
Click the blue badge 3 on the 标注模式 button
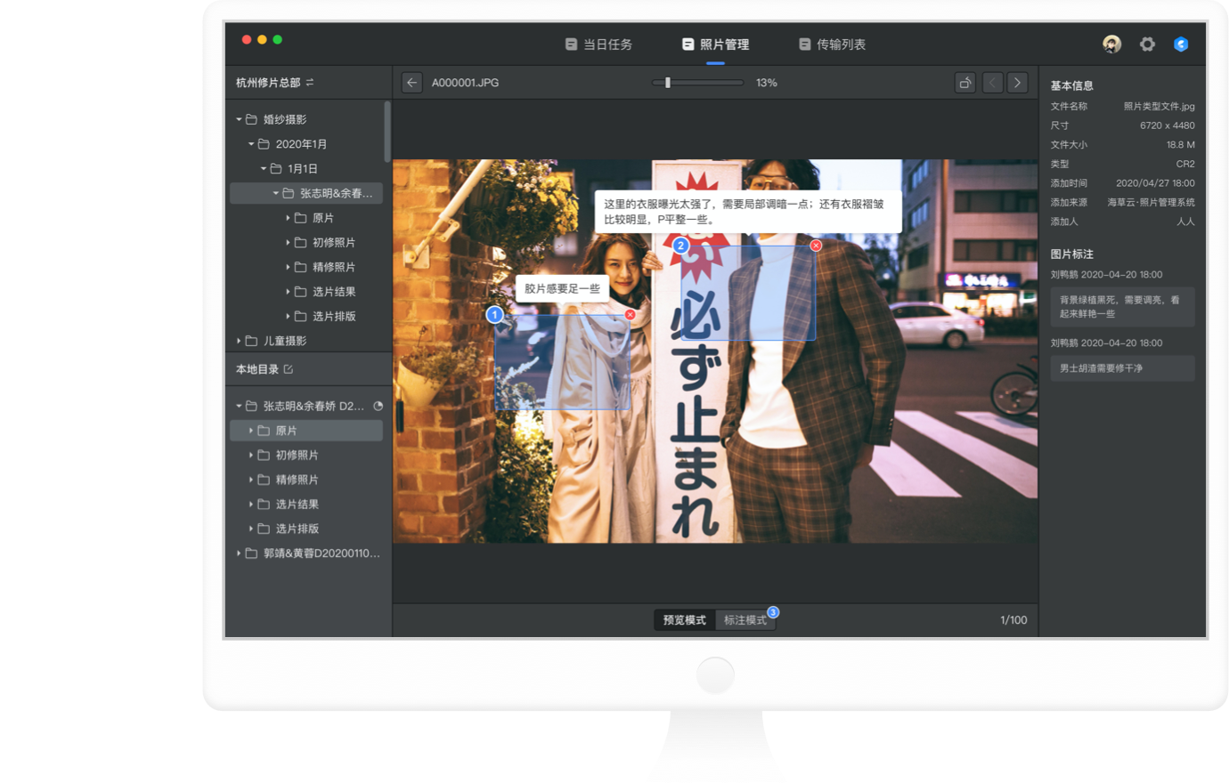tap(773, 612)
